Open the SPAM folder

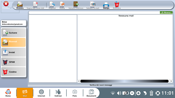[x=13, y=62]
